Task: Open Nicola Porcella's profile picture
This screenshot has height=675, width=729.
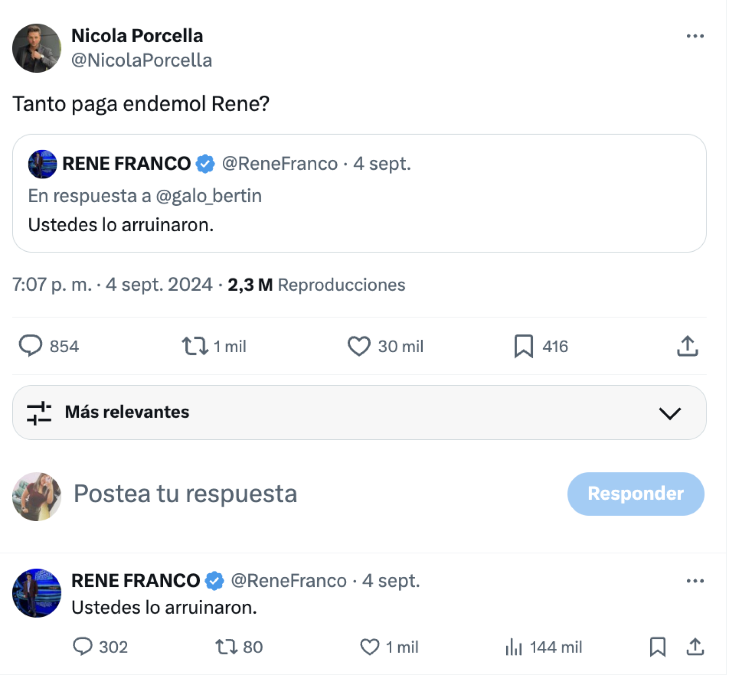Action: 37,48
